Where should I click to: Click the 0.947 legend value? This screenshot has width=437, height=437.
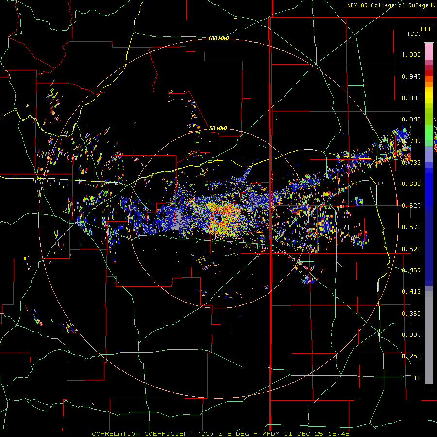click(x=411, y=76)
